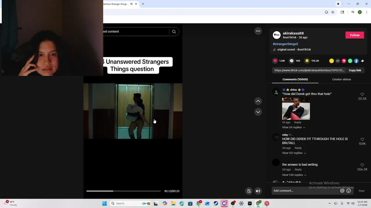Save video with the bookmark icon

(307, 61)
